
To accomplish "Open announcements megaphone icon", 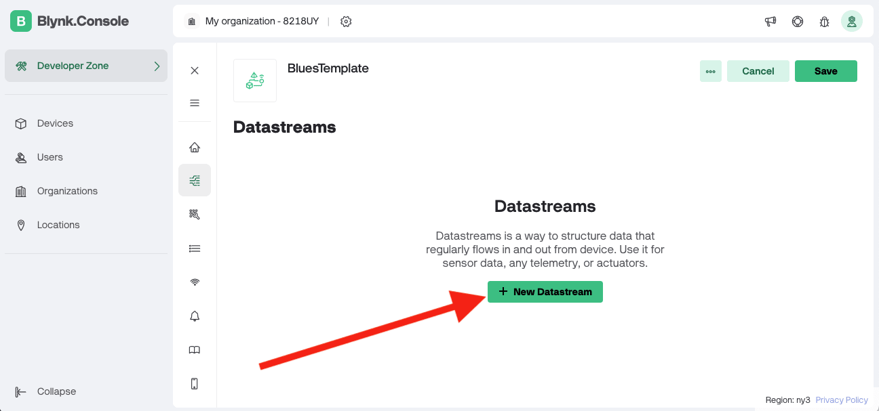I will click(770, 22).
